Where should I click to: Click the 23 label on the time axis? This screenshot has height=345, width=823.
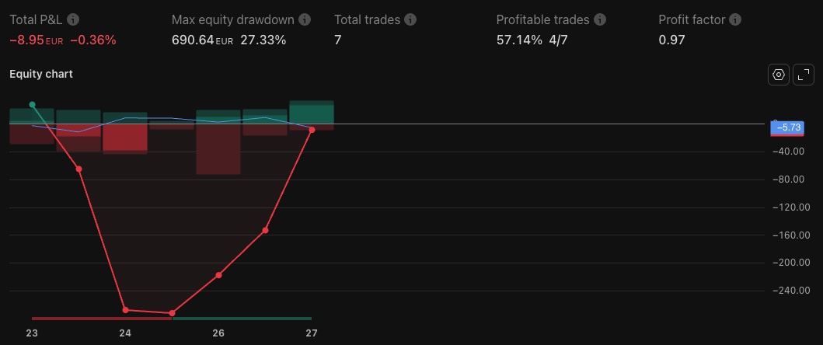pos(32,333)
